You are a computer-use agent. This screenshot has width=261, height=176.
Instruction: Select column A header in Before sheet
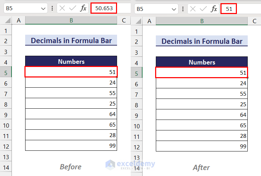[x=19, y=21]
